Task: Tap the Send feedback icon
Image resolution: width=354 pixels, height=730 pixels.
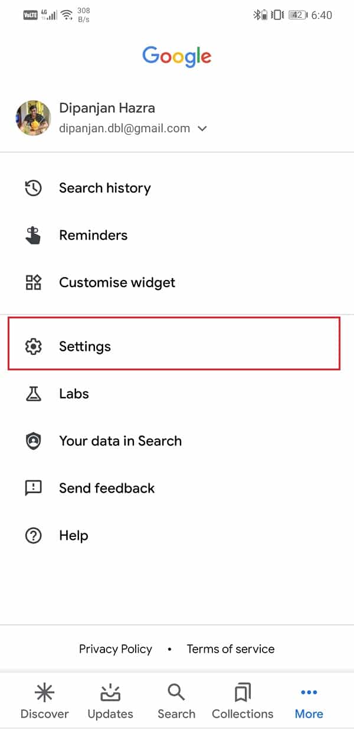Action: 33,488
